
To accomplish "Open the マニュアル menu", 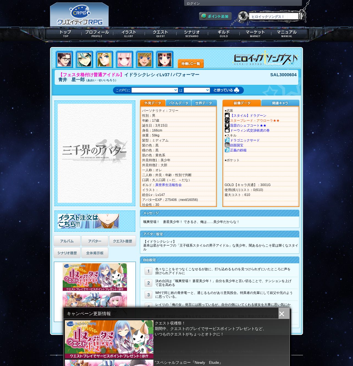I will pos(287,34).
